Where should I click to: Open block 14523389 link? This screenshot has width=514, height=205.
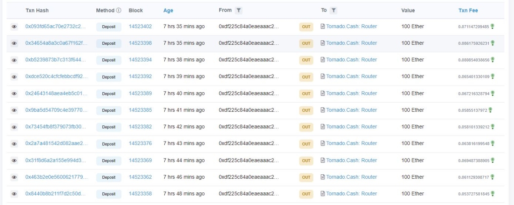(x=140, y=93)
